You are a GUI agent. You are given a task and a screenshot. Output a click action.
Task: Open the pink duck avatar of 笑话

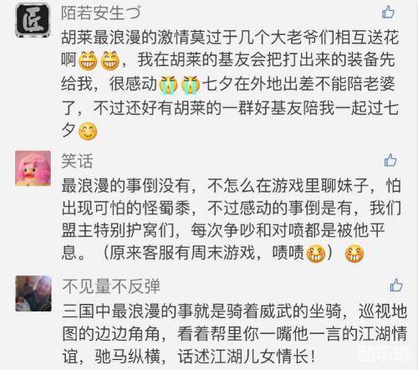point(33,168)
